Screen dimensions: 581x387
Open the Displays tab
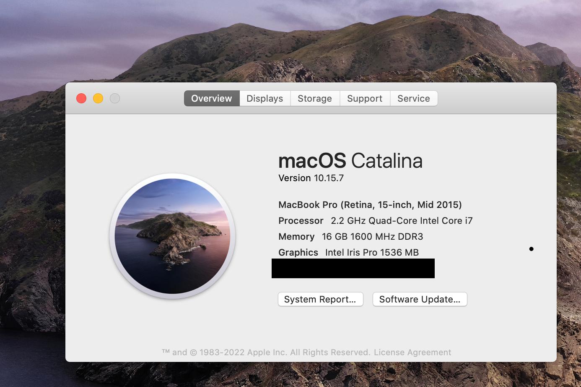click(x=265, y=98)
